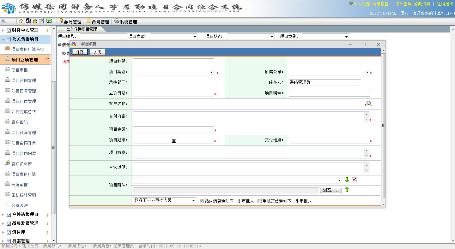455x249 pixels.
Task: Click the notepad with pencil toolbar icon
Action: (x=41, y=21)
